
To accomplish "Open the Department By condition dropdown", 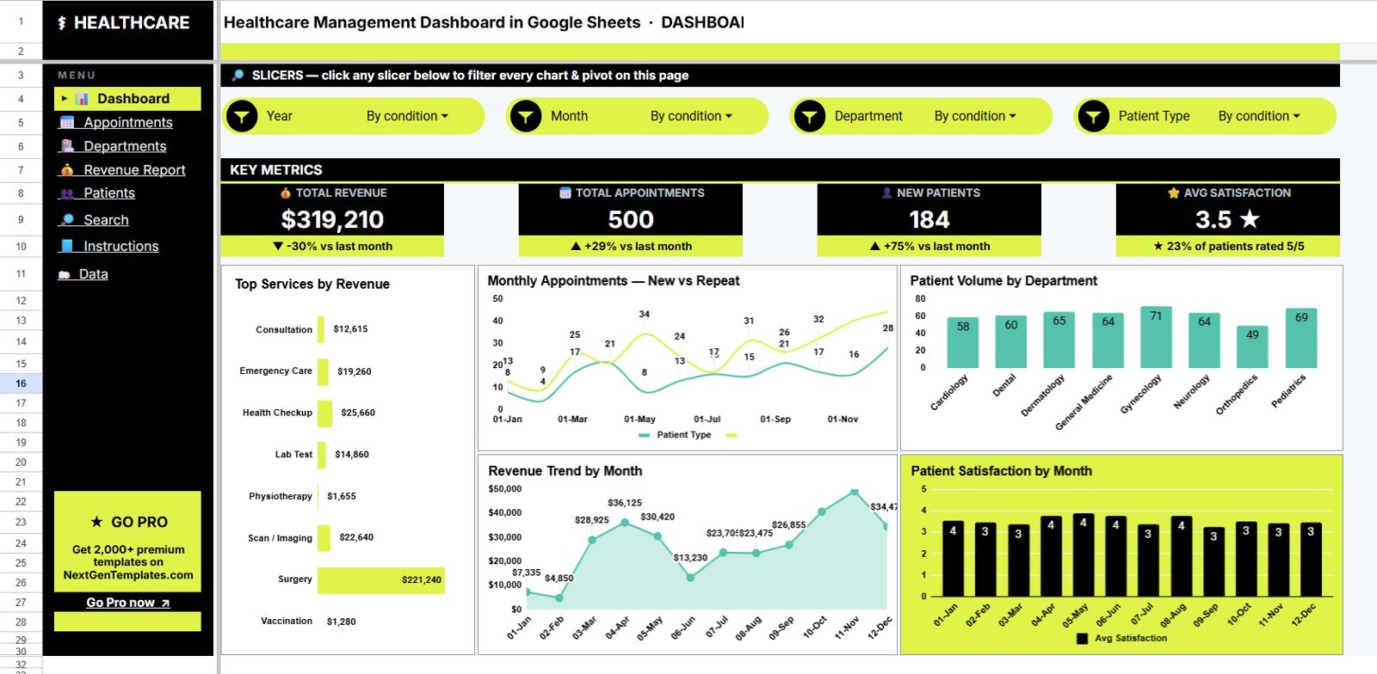I will coord(975,116).
